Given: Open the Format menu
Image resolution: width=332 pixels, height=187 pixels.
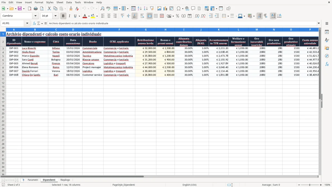Looking at the screenshot, I should point(39,2).
